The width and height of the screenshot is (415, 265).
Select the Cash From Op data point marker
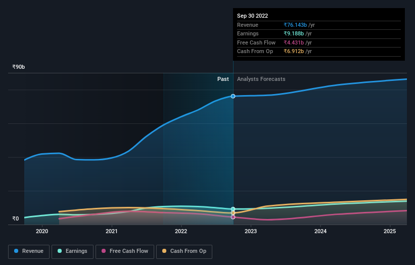233,213
